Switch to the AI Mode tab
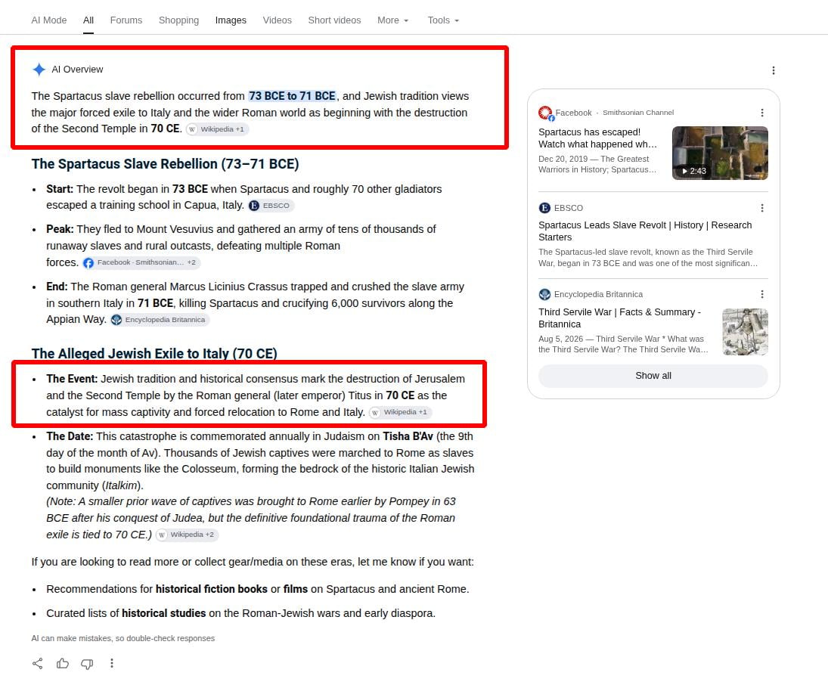This screenshot has height=682, width=828. [48, 20]
